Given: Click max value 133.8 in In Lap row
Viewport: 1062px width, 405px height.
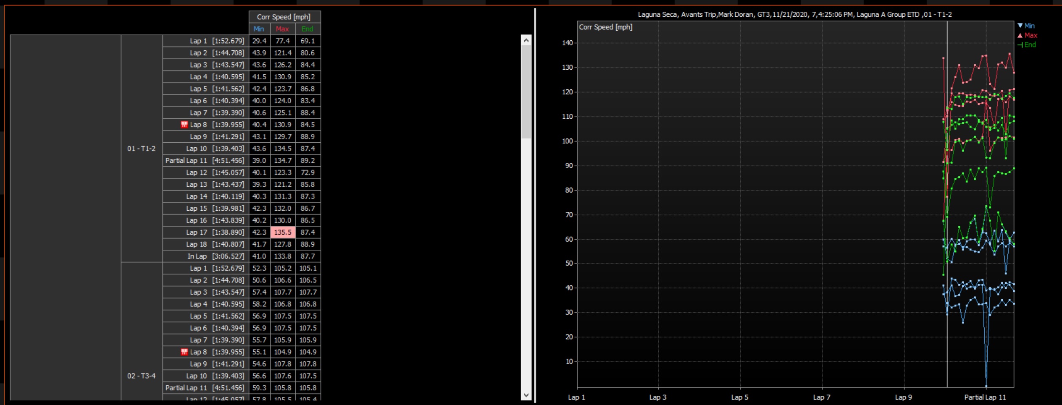Looking at the screenshot, I should pyautogui.click(x=283, y=256).
